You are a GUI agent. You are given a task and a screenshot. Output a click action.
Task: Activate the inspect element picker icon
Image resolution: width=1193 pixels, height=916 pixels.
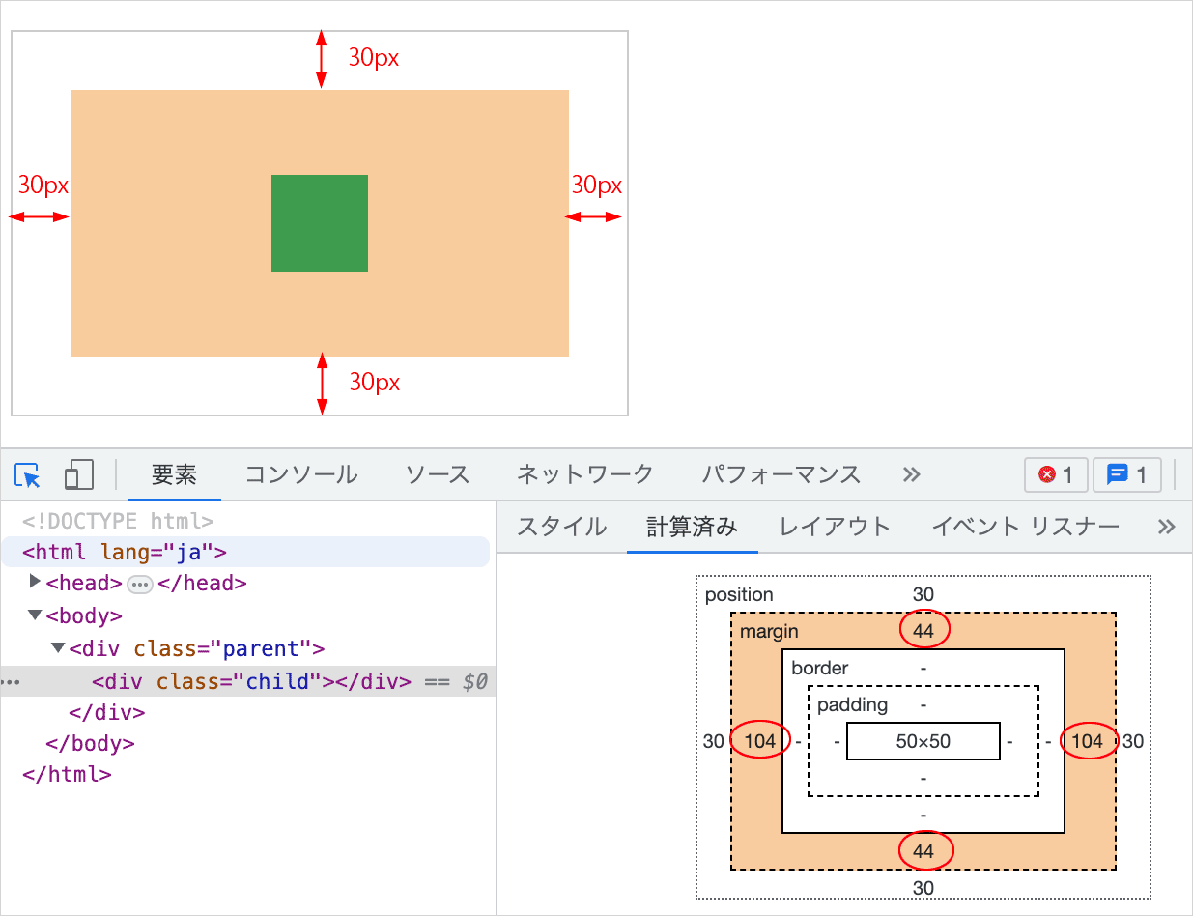point(28,475)
